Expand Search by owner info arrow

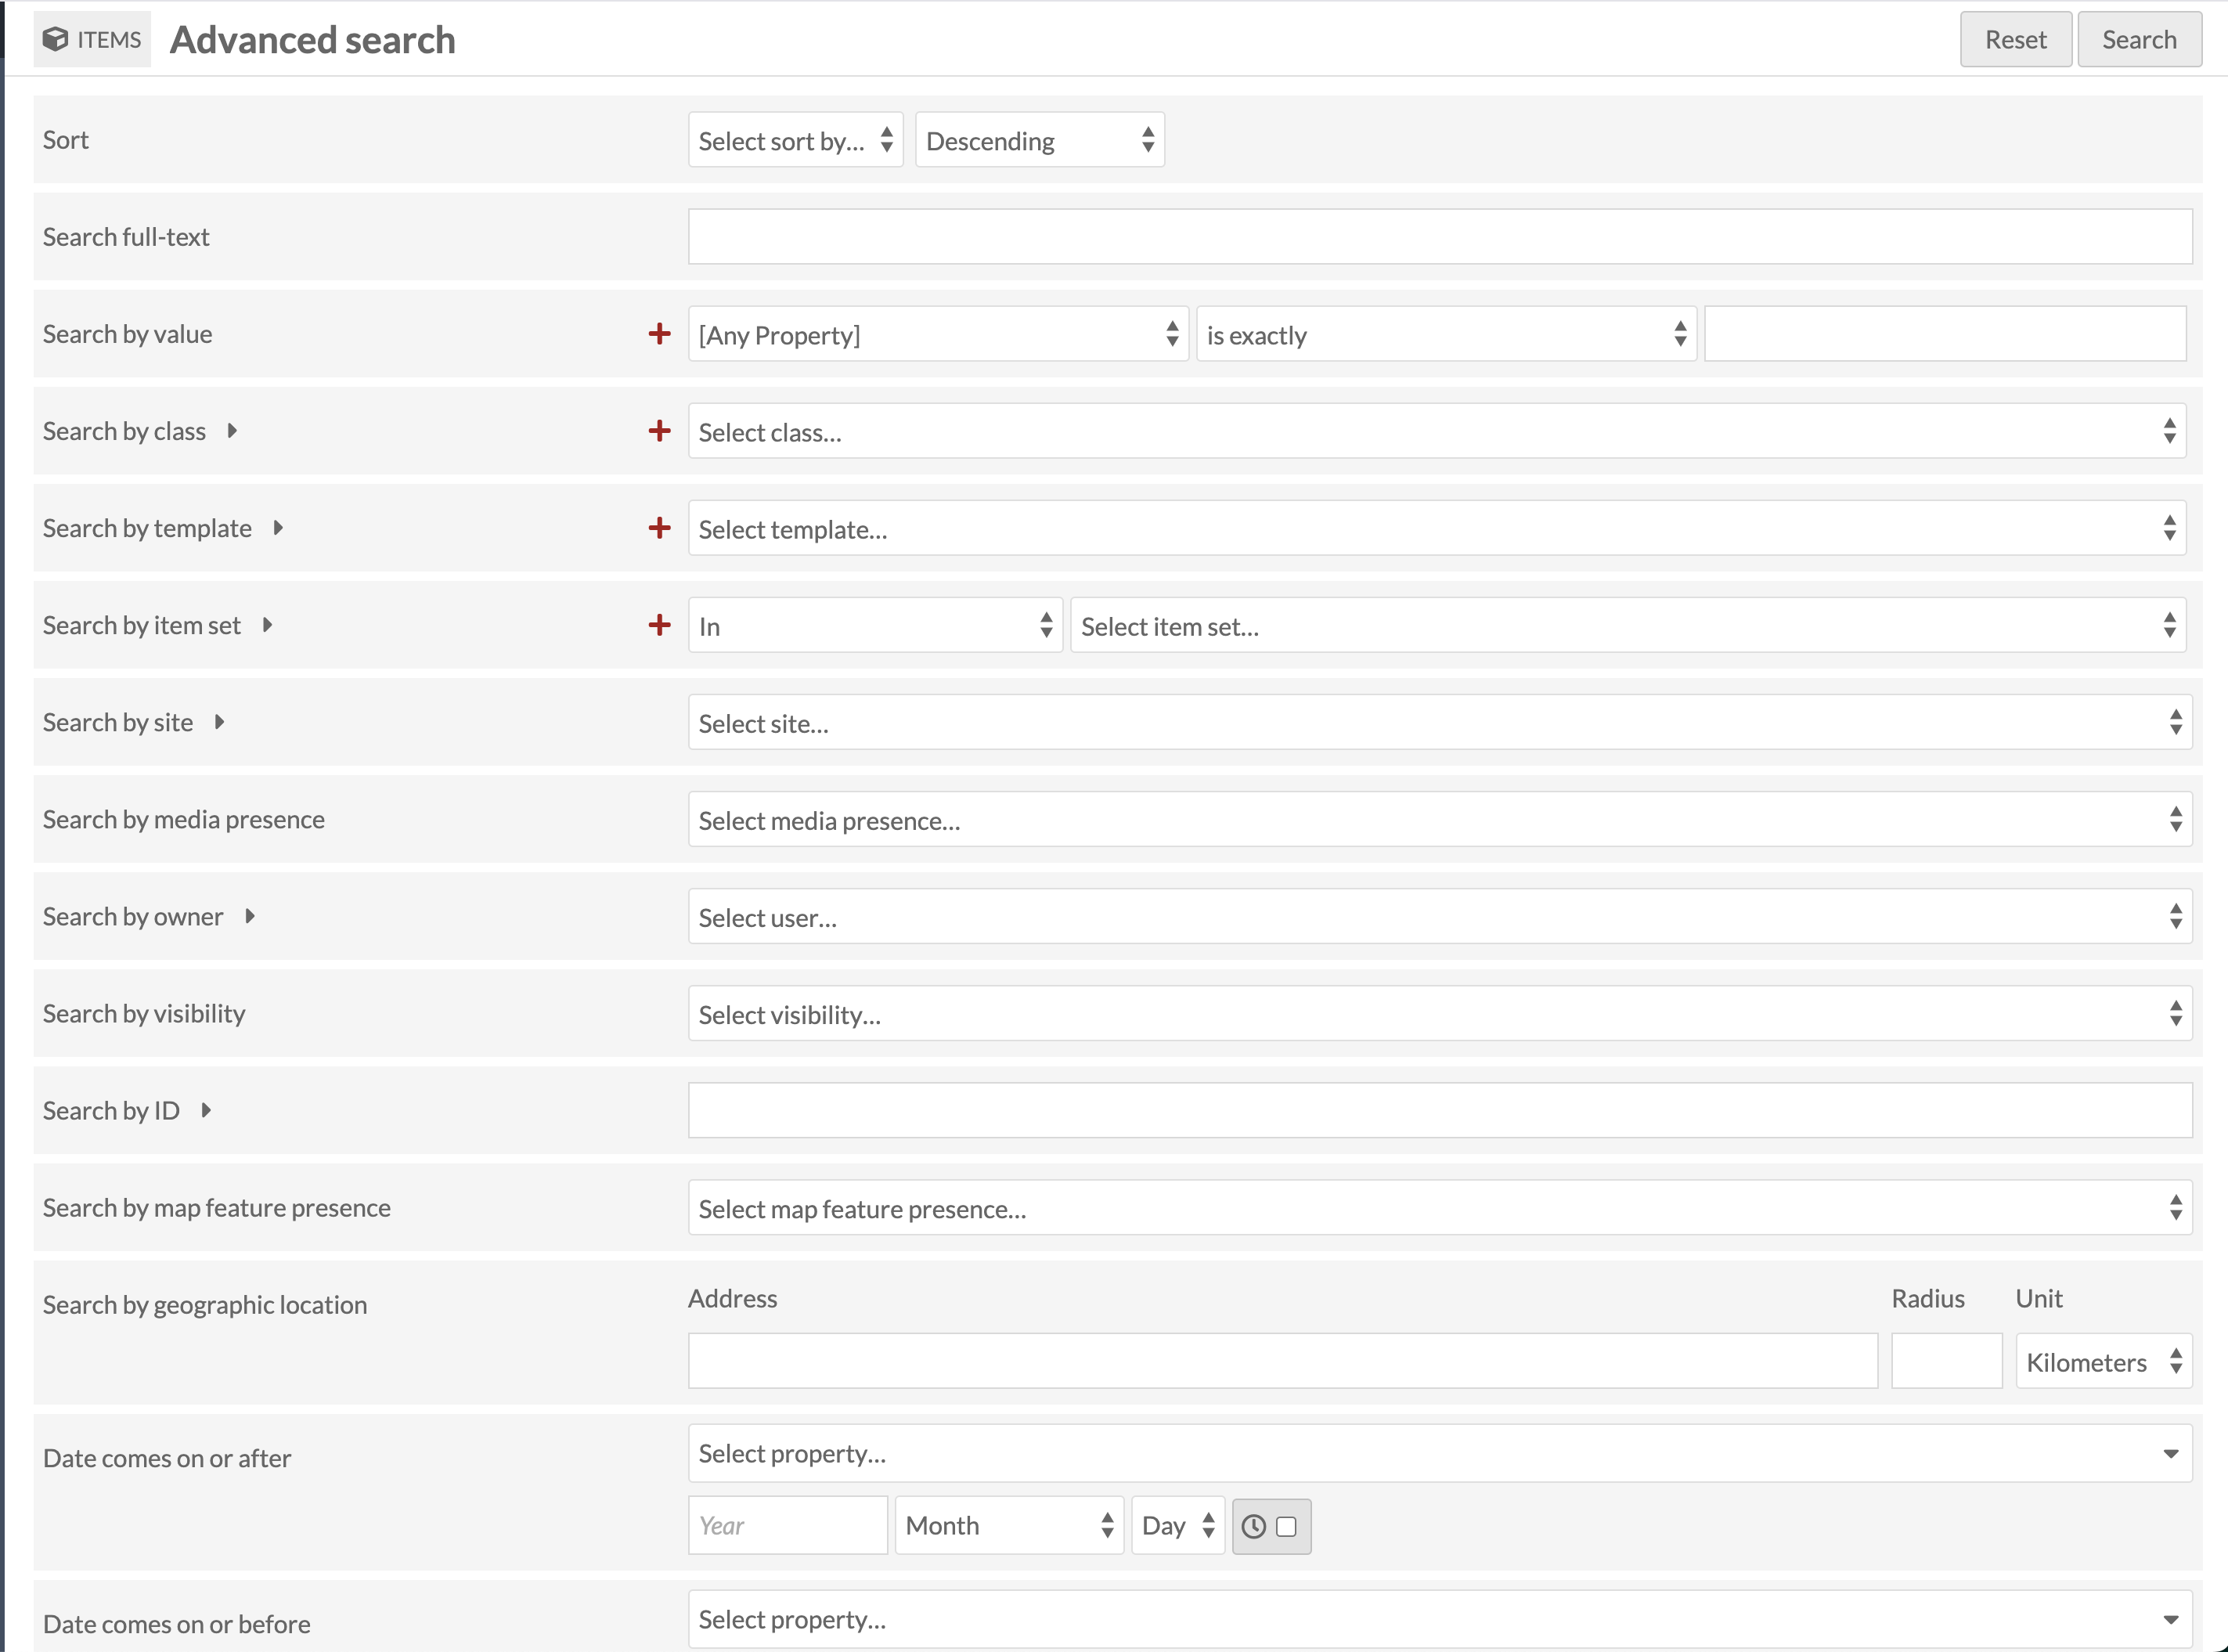pyautogui.click(x=250, y=916)
